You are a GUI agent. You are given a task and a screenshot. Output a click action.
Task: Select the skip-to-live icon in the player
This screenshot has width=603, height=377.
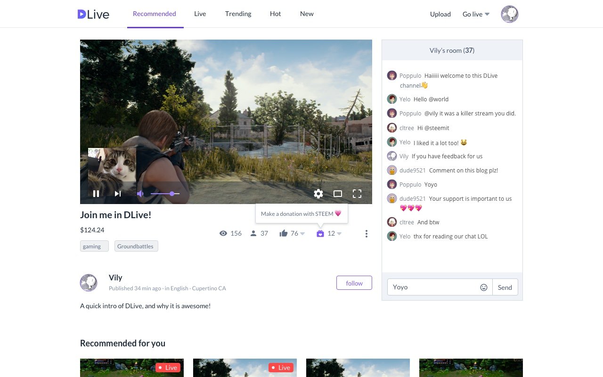[117, 193]
